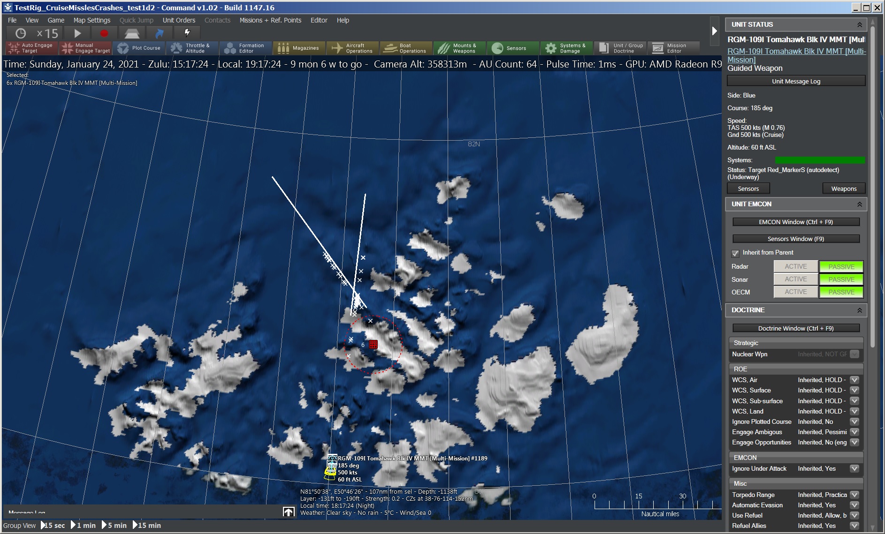Open Unit / Group Doctrine window
The height and width of the screenshot is (534, 885).
click(620, 48)
